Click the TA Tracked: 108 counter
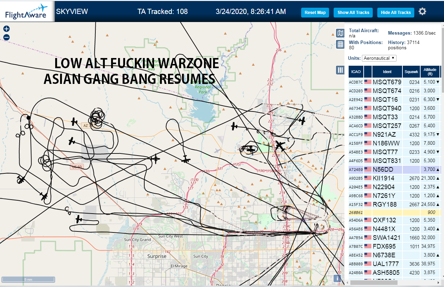The height and width of the screenshot is (287, 444). pyautogui.click(x=162, y=12)
